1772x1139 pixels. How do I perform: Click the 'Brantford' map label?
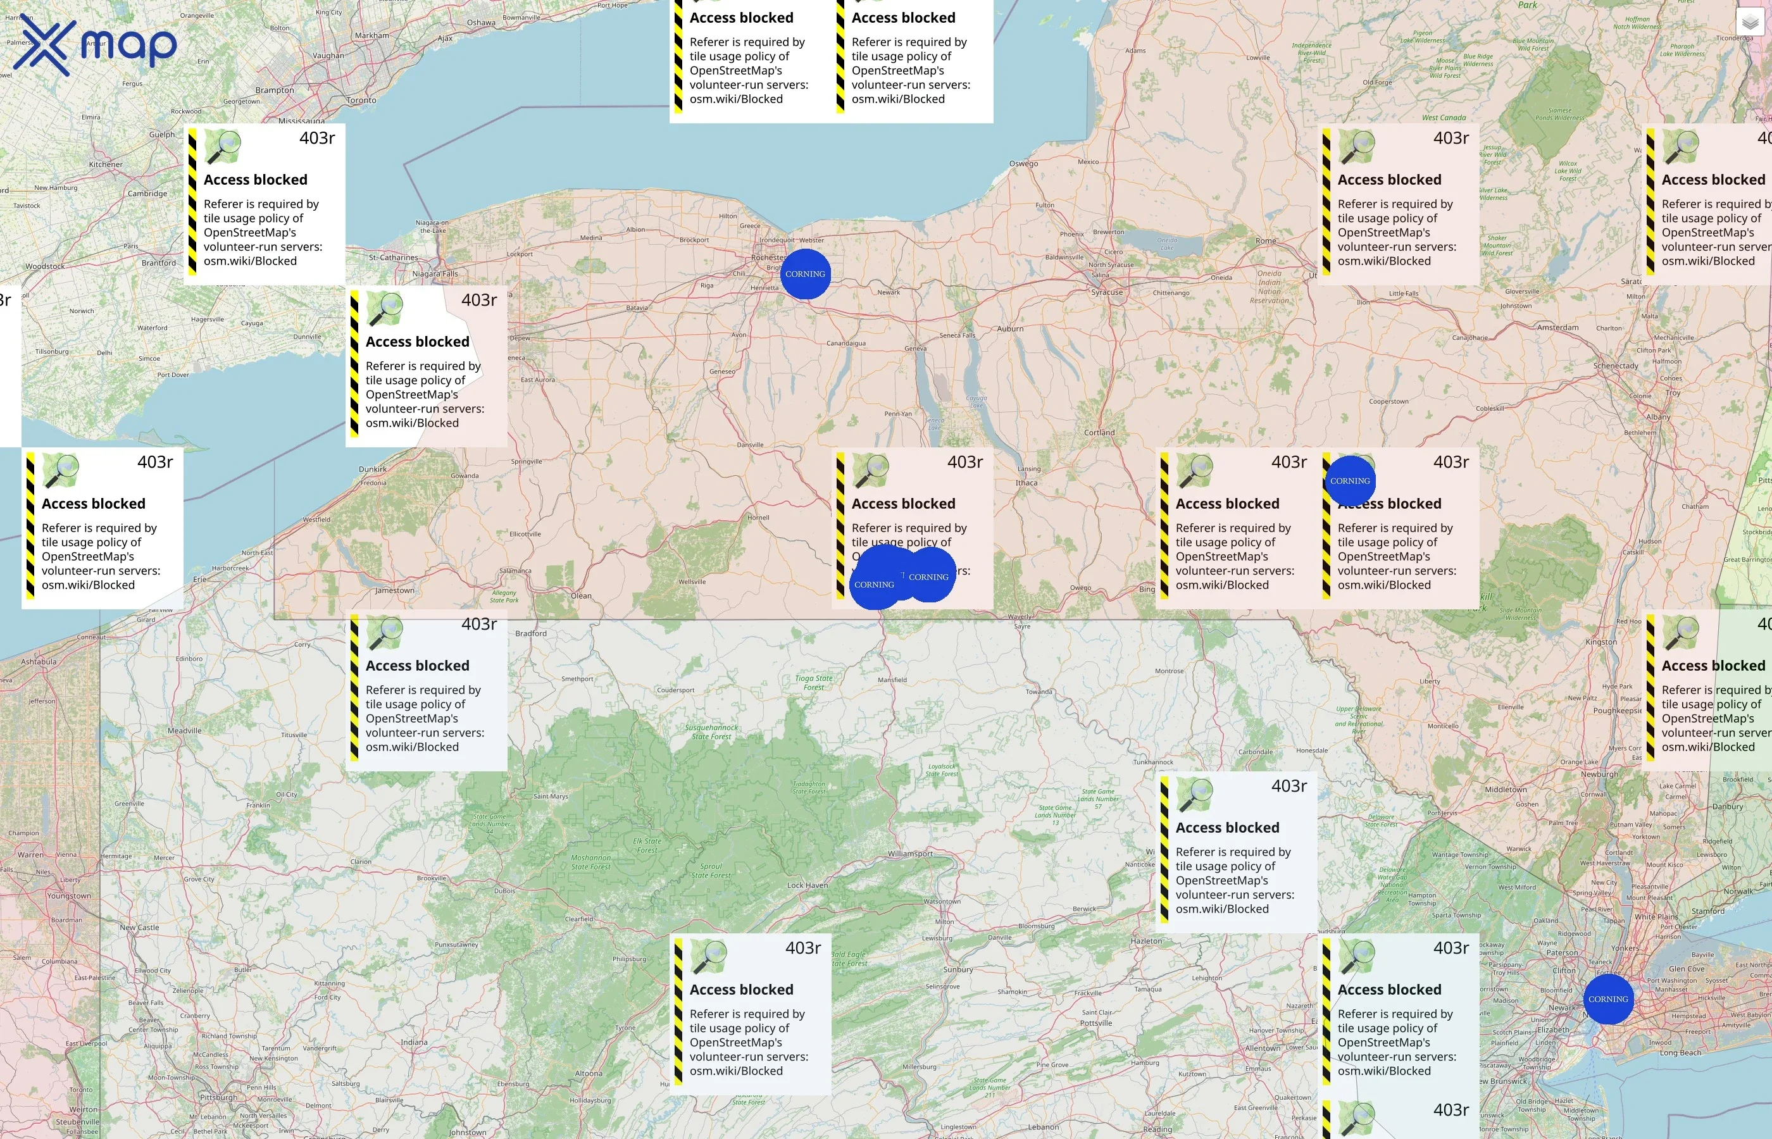[159, 263]
